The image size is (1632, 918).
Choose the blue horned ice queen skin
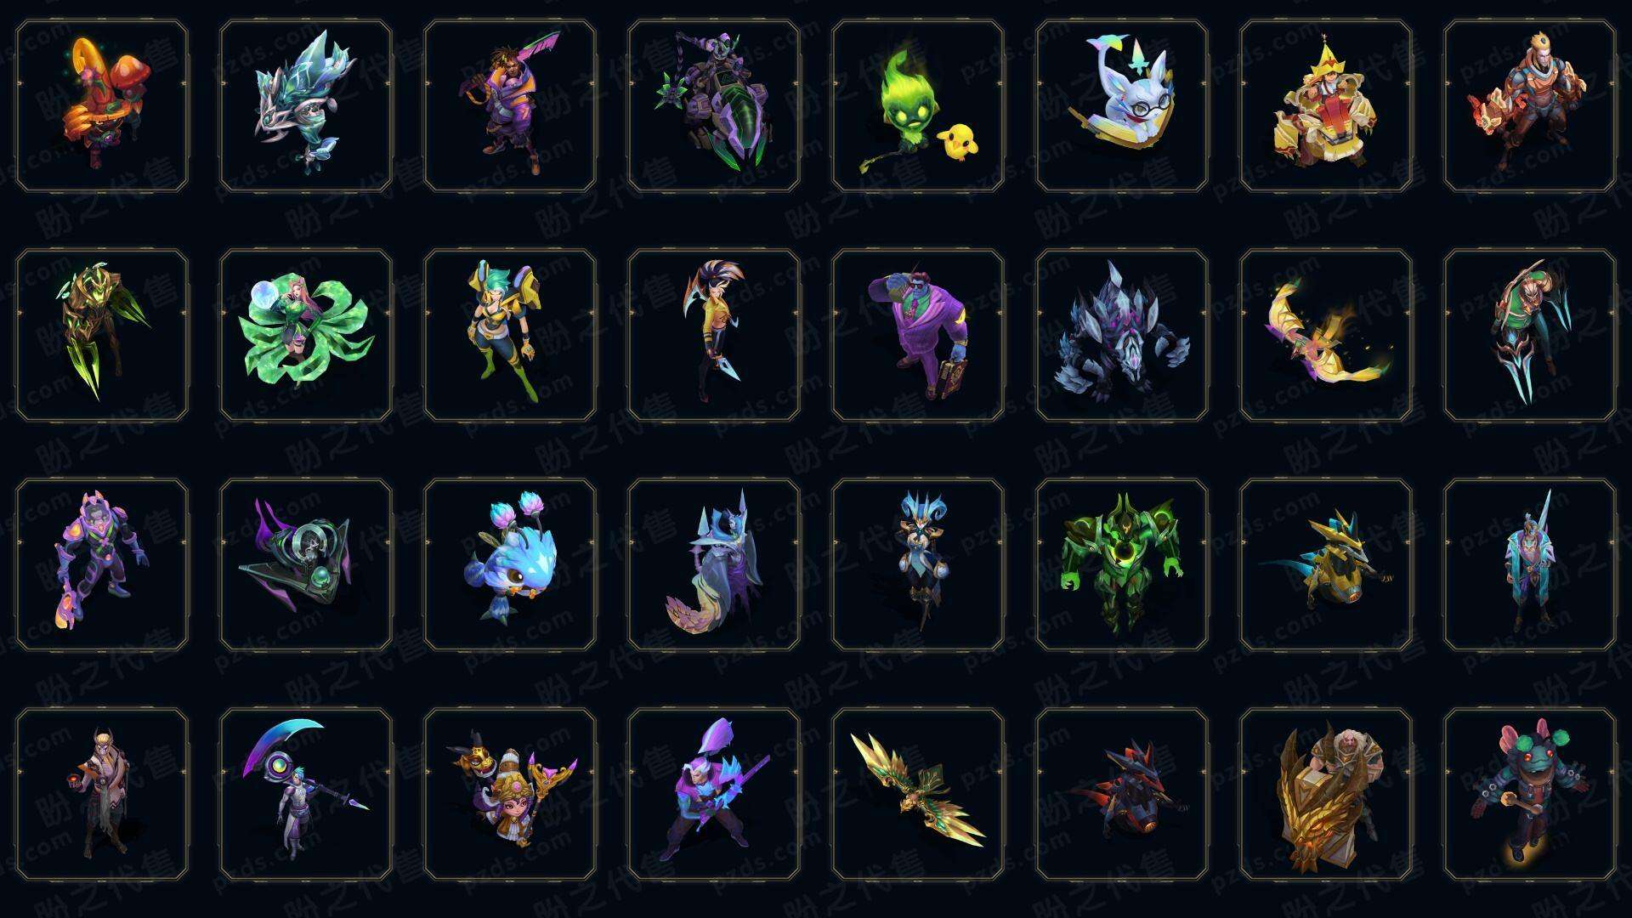click(x=918, y=564)
